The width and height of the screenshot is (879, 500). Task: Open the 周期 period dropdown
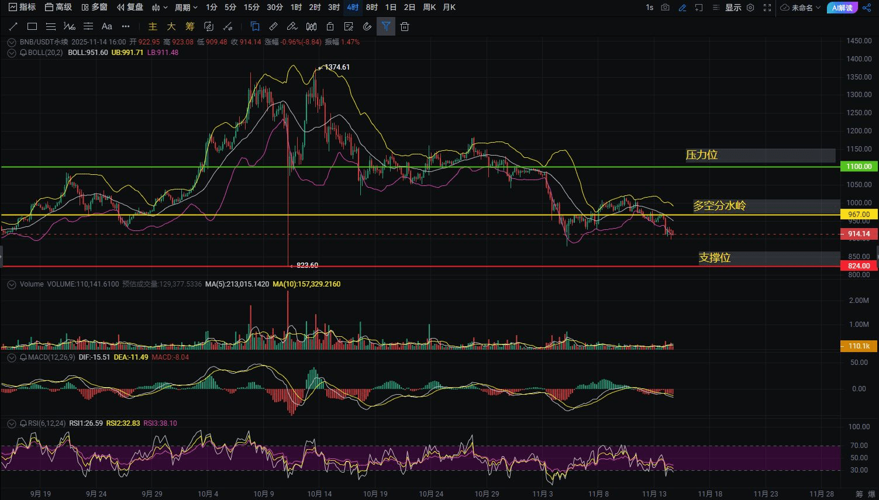pyautogui.click(x=186, y=8)
